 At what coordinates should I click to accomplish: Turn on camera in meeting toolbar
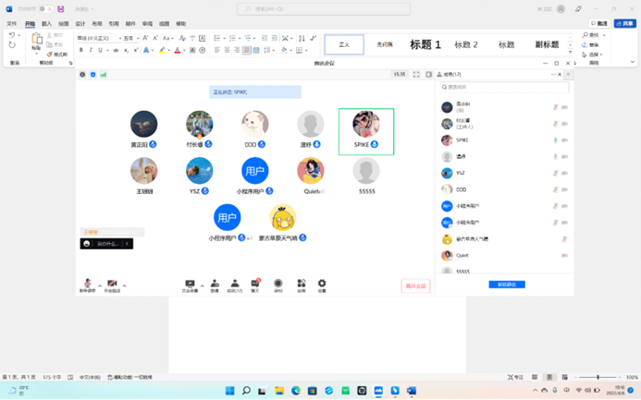point(112,285)
